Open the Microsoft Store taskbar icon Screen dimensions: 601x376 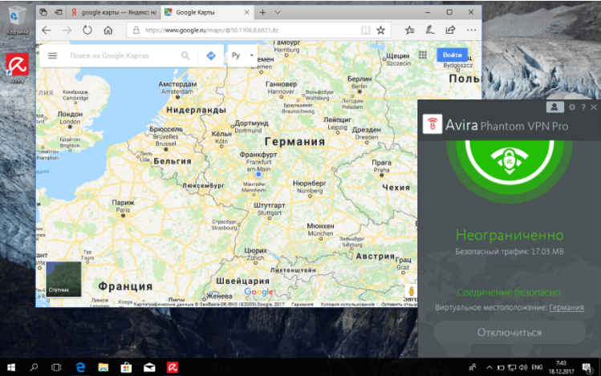[x=126, y=367]
